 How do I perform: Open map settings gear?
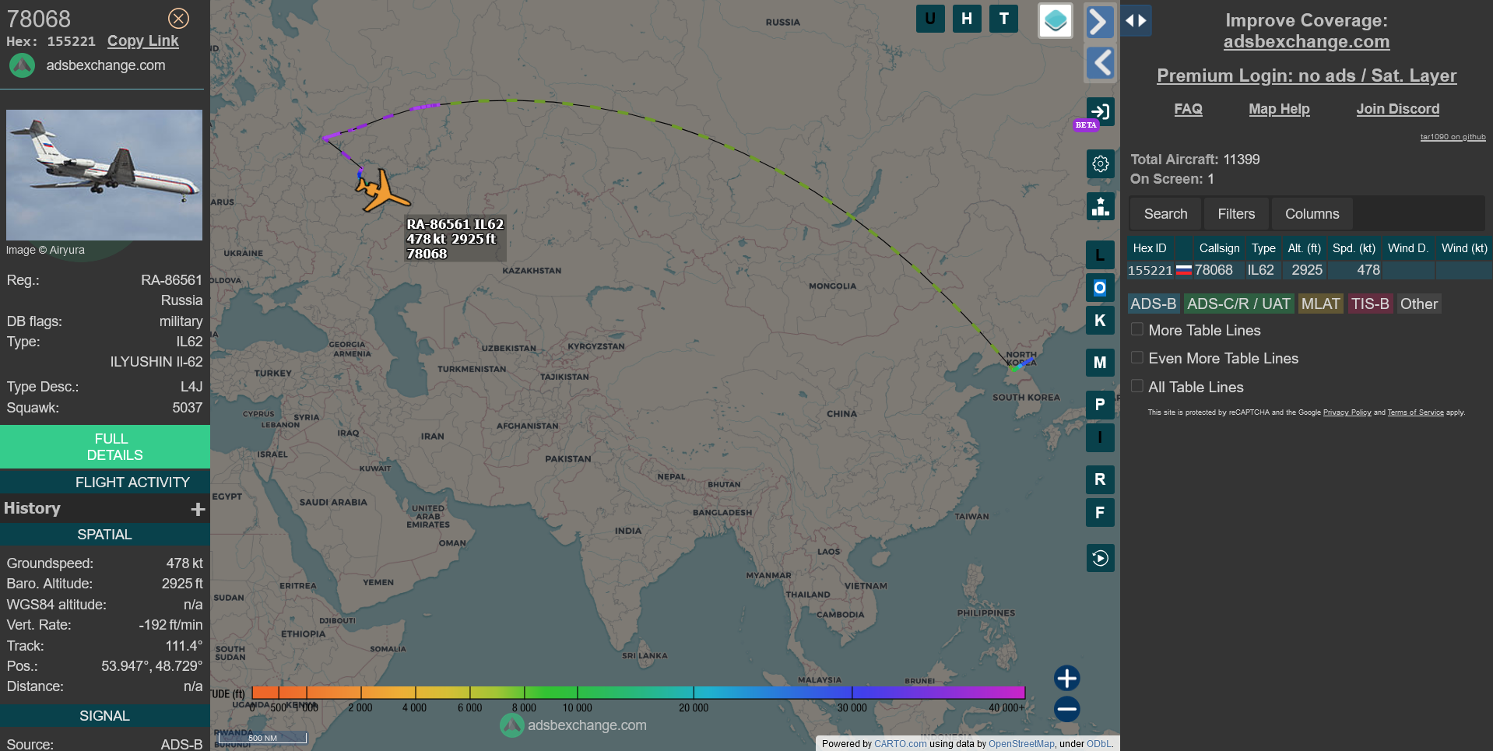click(x=1100, y=164)
